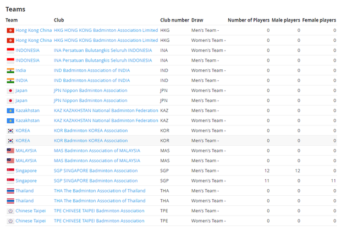Open Kazakhstan team link in Women's Team row
The width and height of the screenshot is (352, 231).
(x=28, y=120)
